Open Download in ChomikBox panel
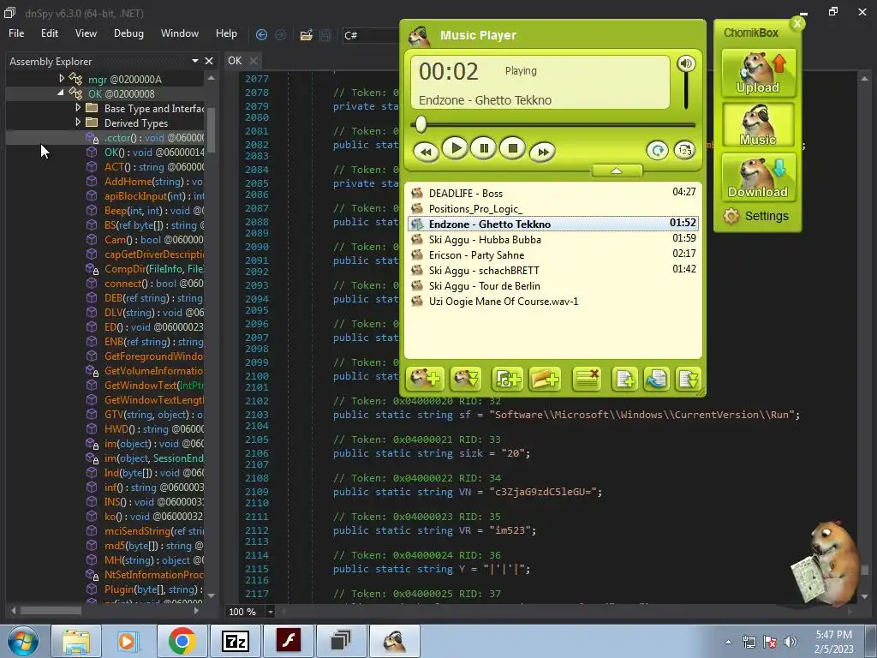Screen dimensions: 877x658 coord(758,176)
